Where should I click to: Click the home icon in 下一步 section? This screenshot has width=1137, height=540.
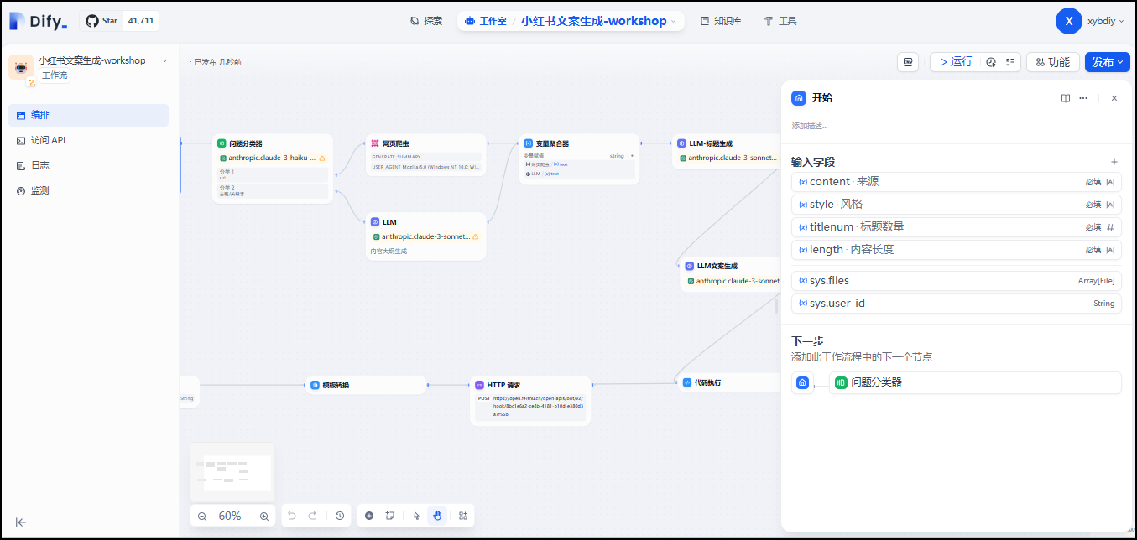pos(803,382)
